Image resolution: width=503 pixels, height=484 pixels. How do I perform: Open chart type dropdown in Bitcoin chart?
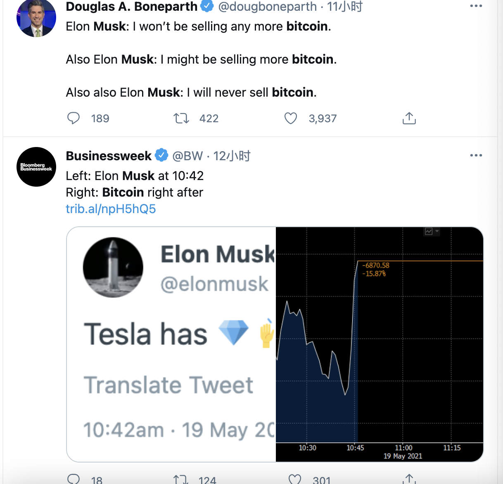pyautogui.click(x=432, y=231)
